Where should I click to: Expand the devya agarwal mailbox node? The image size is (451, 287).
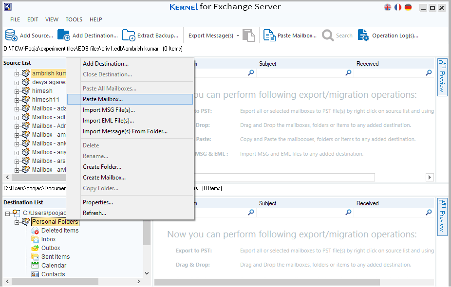17,82
